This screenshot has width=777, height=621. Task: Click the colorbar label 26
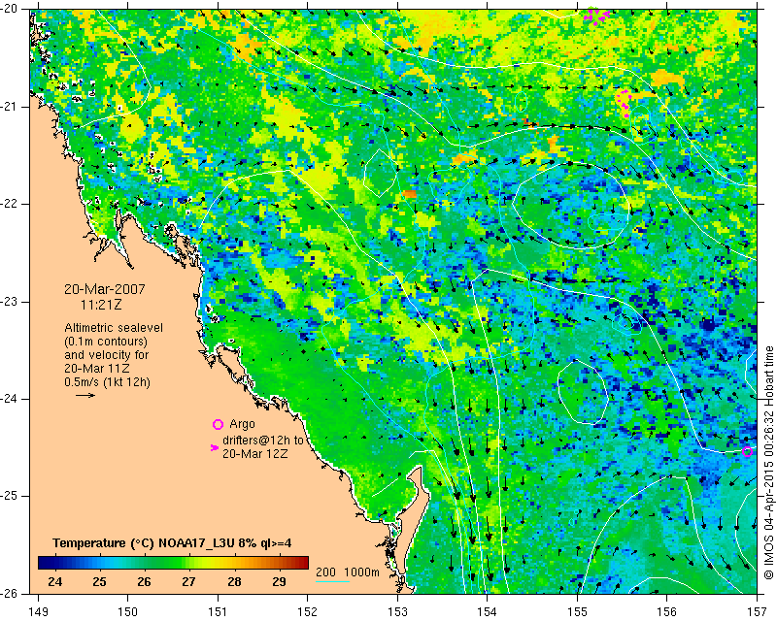(144, 582)
